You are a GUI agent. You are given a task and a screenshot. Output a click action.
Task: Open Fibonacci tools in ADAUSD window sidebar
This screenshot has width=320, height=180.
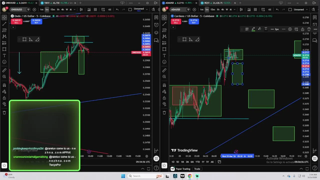164,30
